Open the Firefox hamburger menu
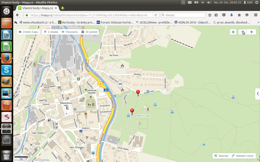 [x=256, y=15]
